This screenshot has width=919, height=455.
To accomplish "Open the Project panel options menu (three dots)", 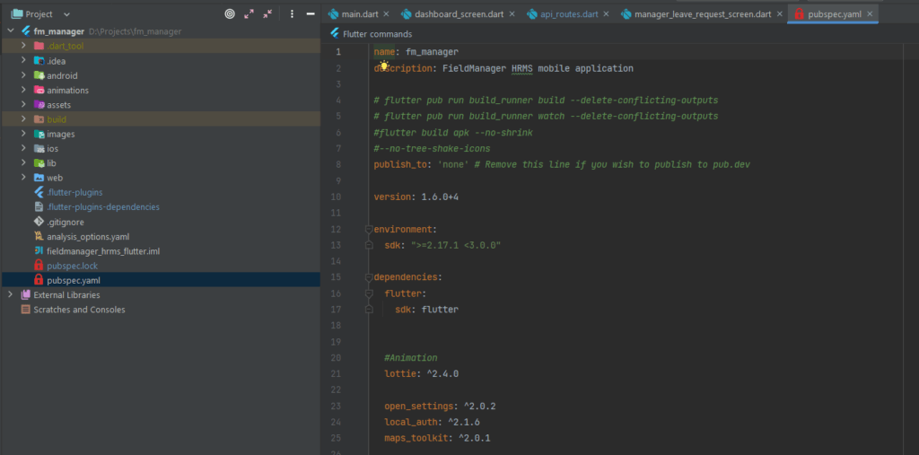I will [x=292, y=14].
